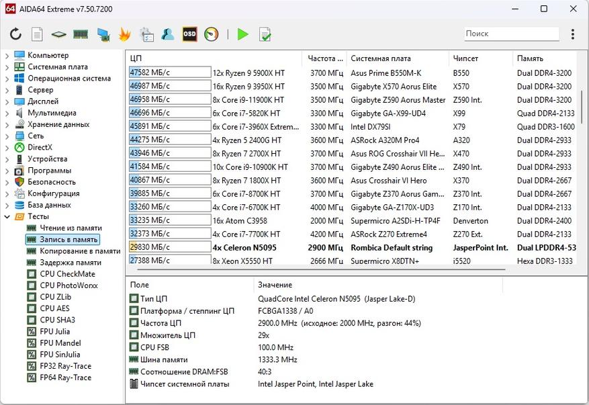
Task: Select the CPU SHA3 test
Action: point(58,320)
